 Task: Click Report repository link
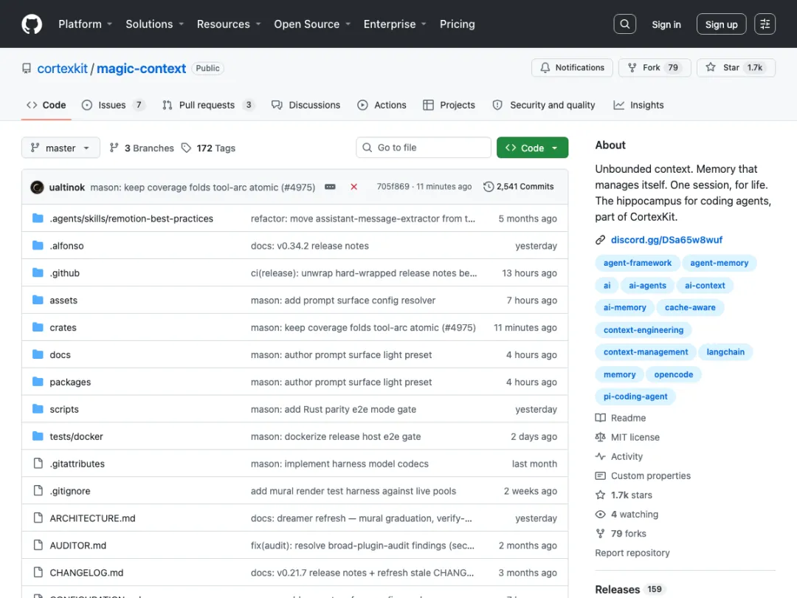(632, 553)
